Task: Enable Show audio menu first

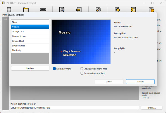Action: [82, 73]
